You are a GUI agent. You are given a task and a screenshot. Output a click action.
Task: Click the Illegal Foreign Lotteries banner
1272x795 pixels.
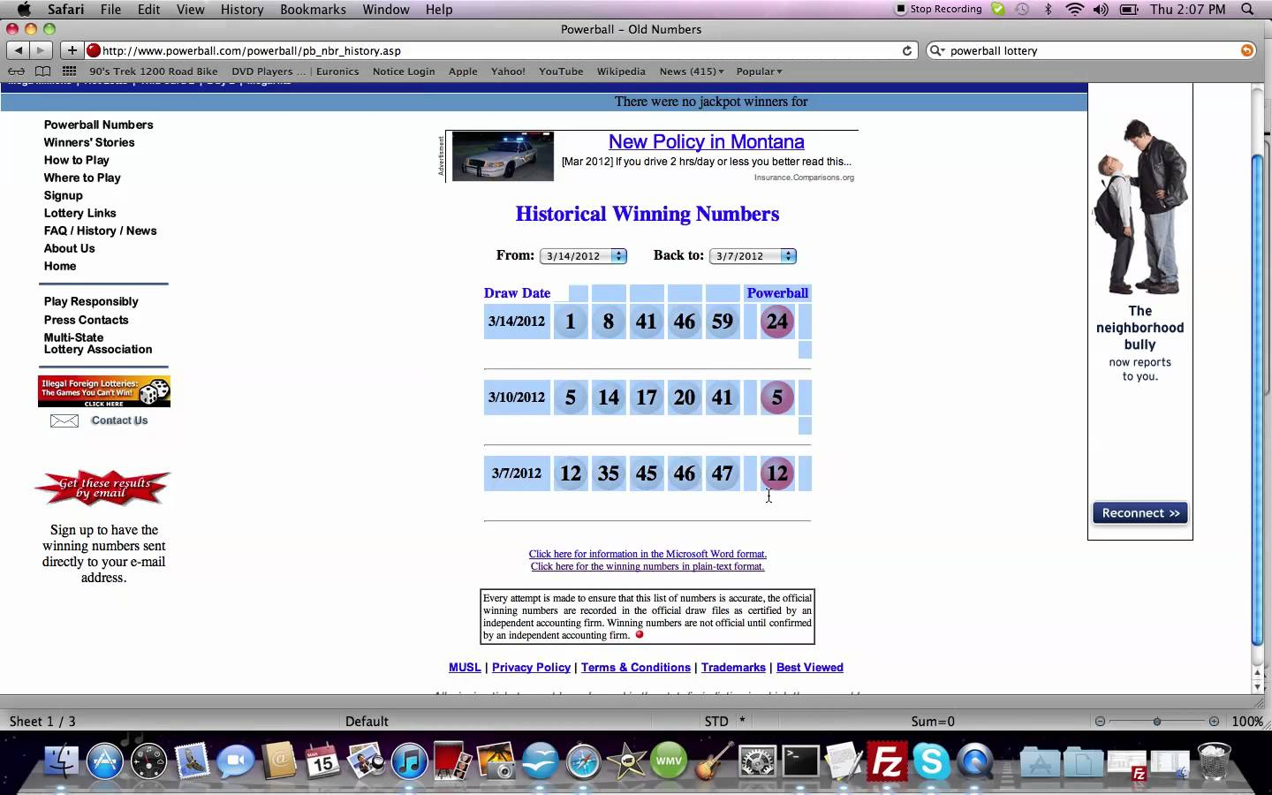(104, 391)
